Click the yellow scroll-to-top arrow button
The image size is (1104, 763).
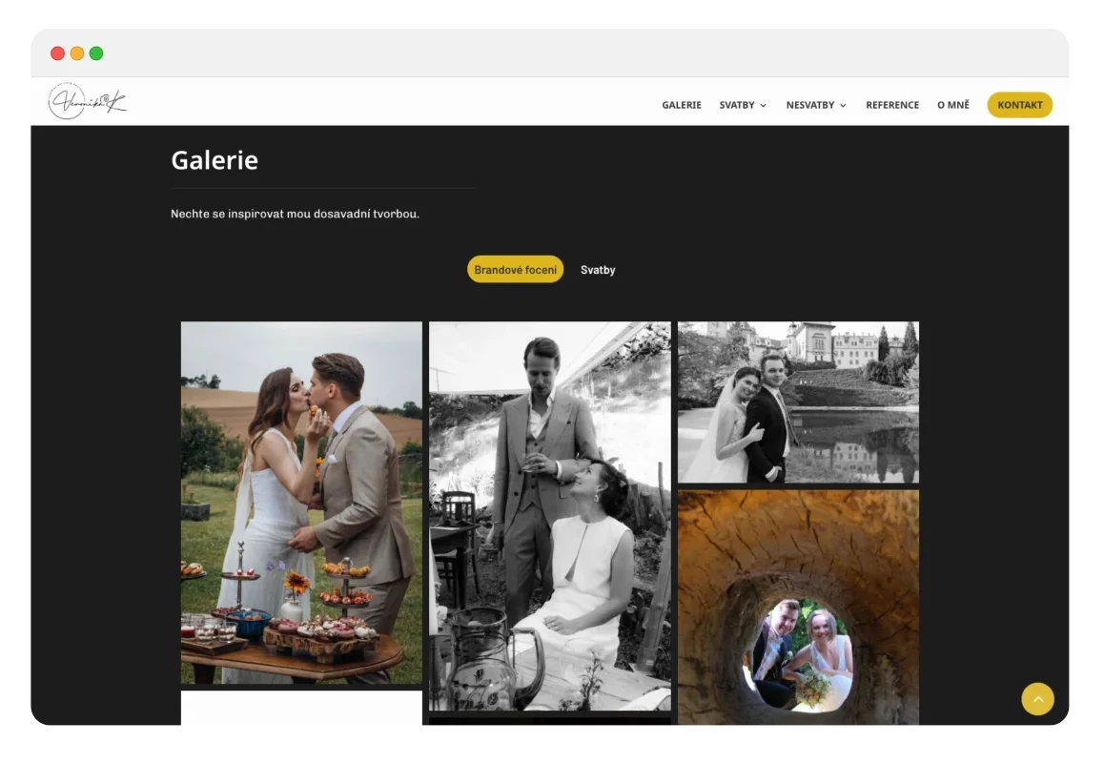(1037, 699)
